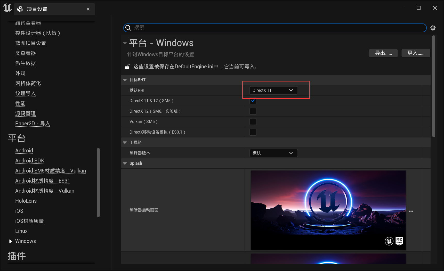This screenshot has height=271, width=444.
Task: Open 类查看器 in sidebar
Action: 25,53
